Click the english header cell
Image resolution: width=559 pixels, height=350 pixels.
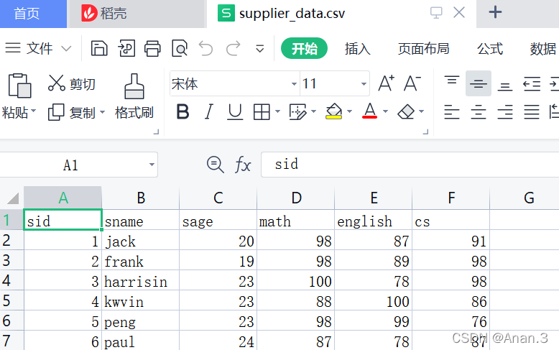(x=373, y=221)
